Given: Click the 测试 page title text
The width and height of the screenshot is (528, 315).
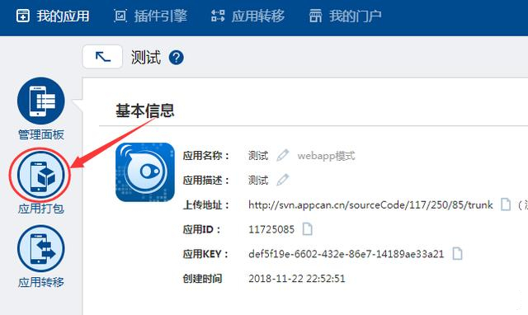Looking at the screenshot, I should coord(146,57).
